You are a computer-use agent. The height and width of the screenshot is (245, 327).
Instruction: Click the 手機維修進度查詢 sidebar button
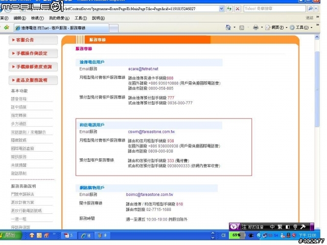coord(33,67)
